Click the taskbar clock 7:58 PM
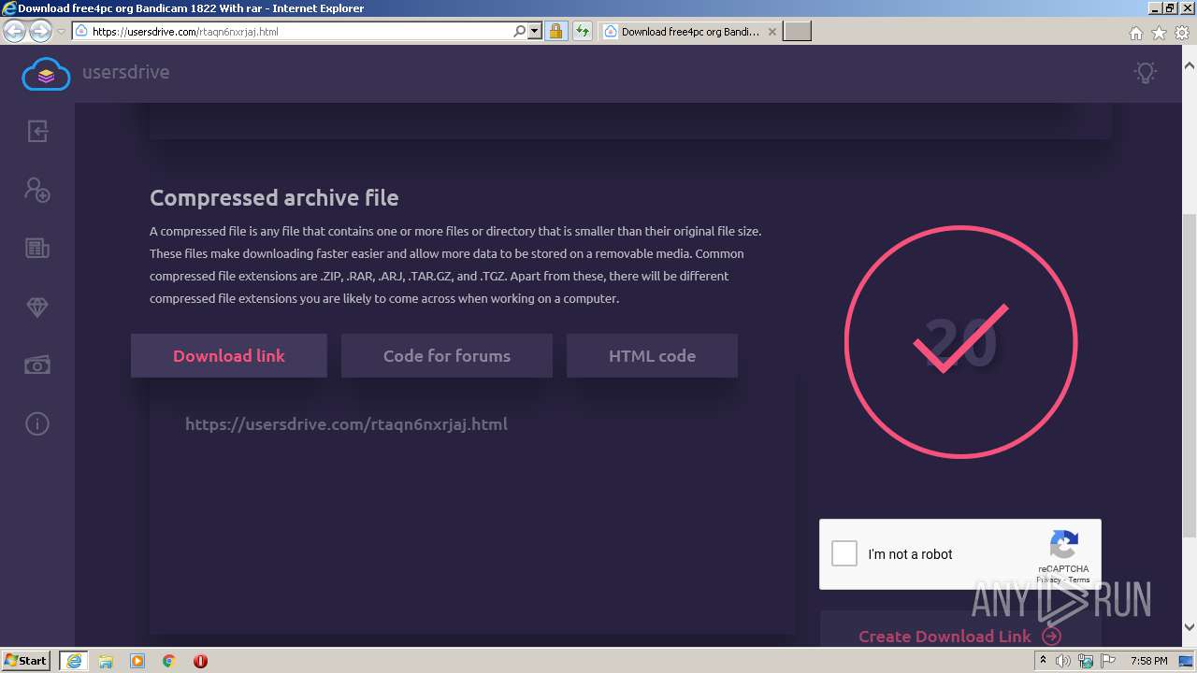 1148,661
